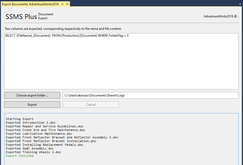Select the Starting Export log line
243x165 pixels.
[20, 119]
